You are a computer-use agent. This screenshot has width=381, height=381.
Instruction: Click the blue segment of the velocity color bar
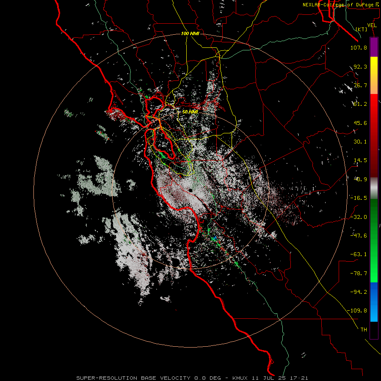coord(374,302)
